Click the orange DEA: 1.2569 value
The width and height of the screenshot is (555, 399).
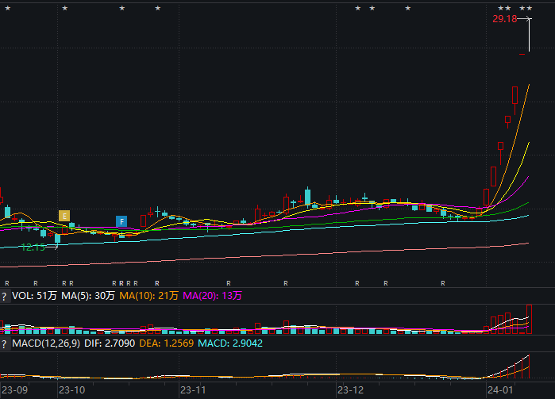click(167, 343)
